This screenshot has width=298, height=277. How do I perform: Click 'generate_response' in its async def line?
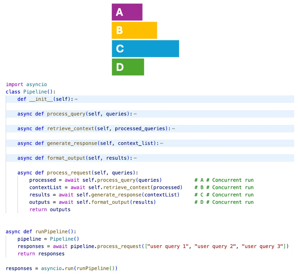tap(72, 143)
